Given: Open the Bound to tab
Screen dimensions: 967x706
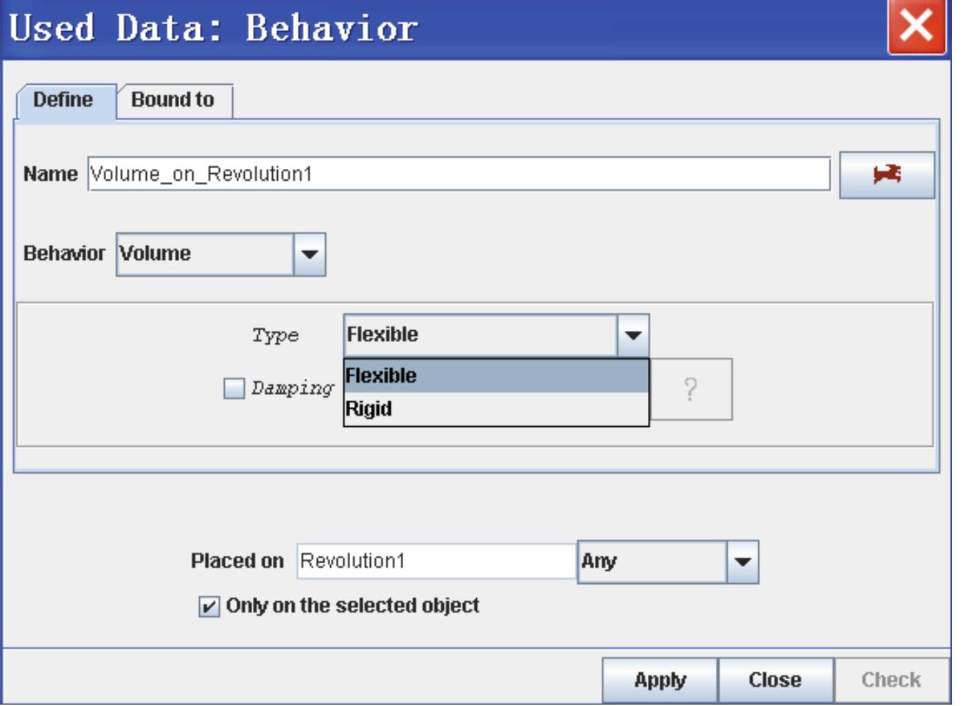Looking at the screenshot, I should click(x=173, y=101).
